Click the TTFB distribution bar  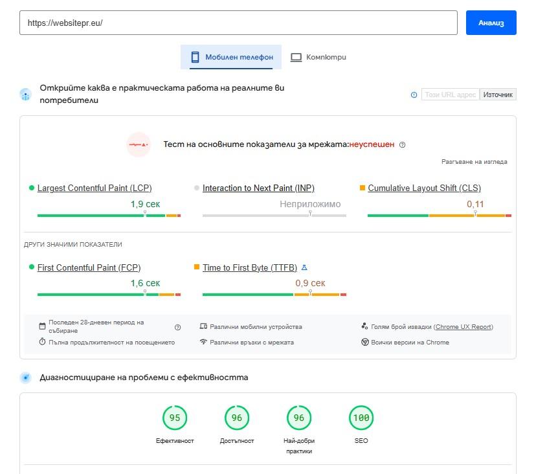(274, 295)
